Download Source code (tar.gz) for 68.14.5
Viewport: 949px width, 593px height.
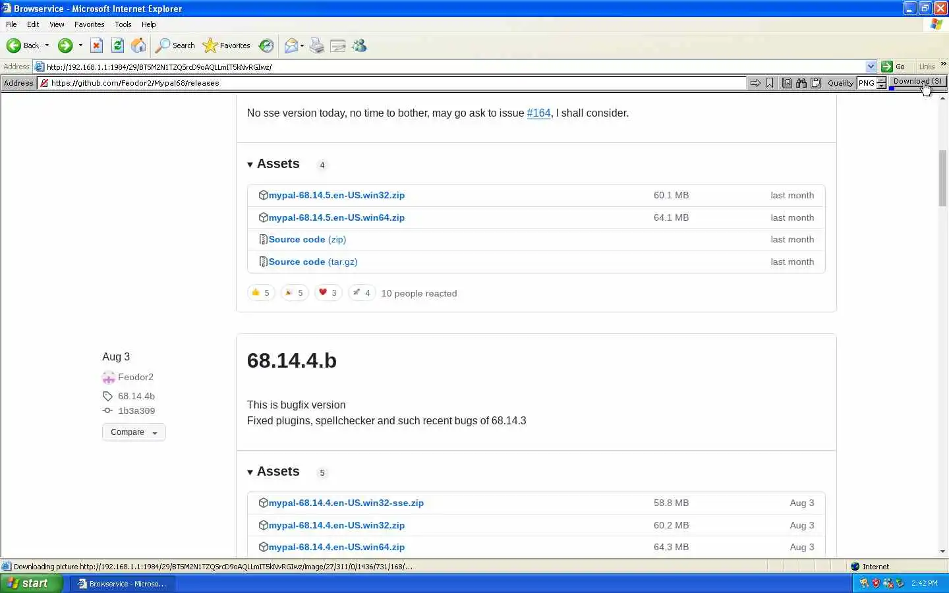(x=313, y=262)
